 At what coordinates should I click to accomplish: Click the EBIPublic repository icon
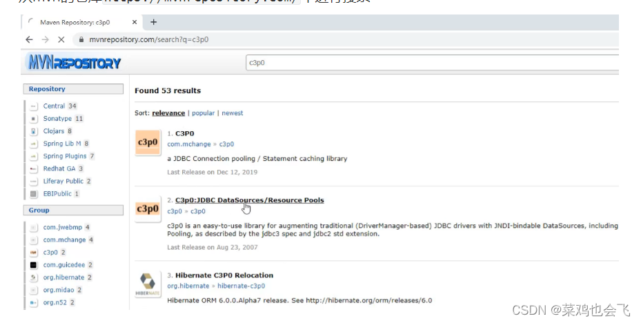tap(34, 194)
